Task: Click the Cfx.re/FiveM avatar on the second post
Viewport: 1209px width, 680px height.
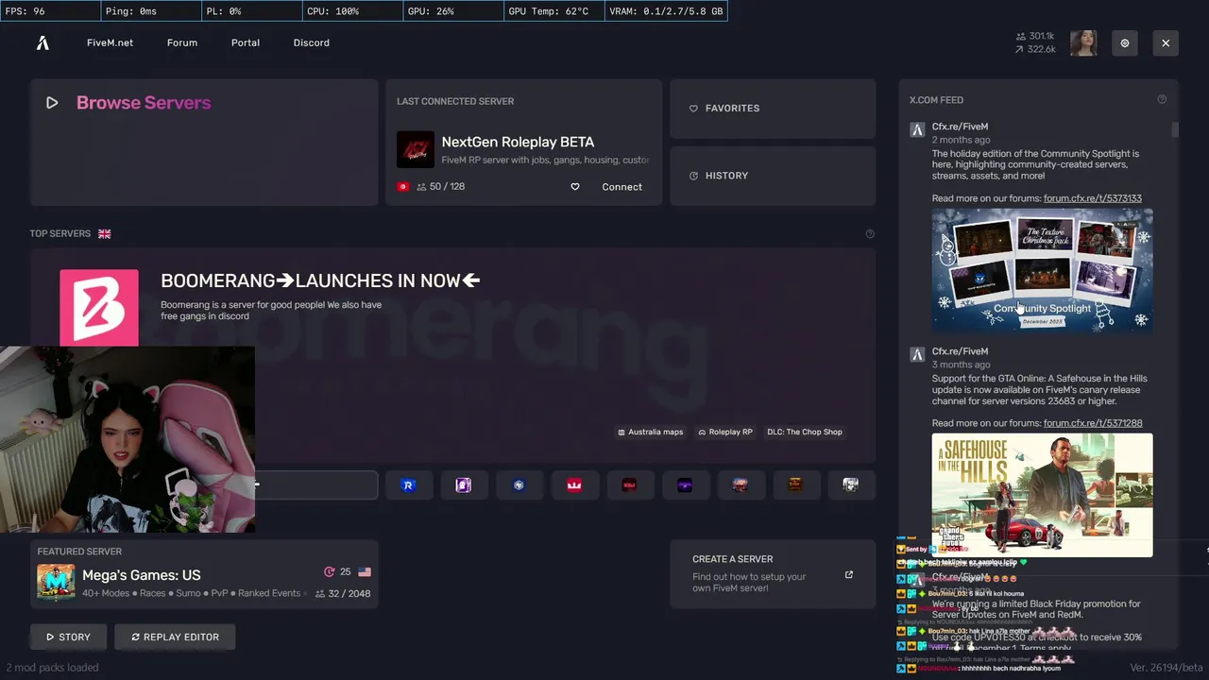Action: [917, 355]
